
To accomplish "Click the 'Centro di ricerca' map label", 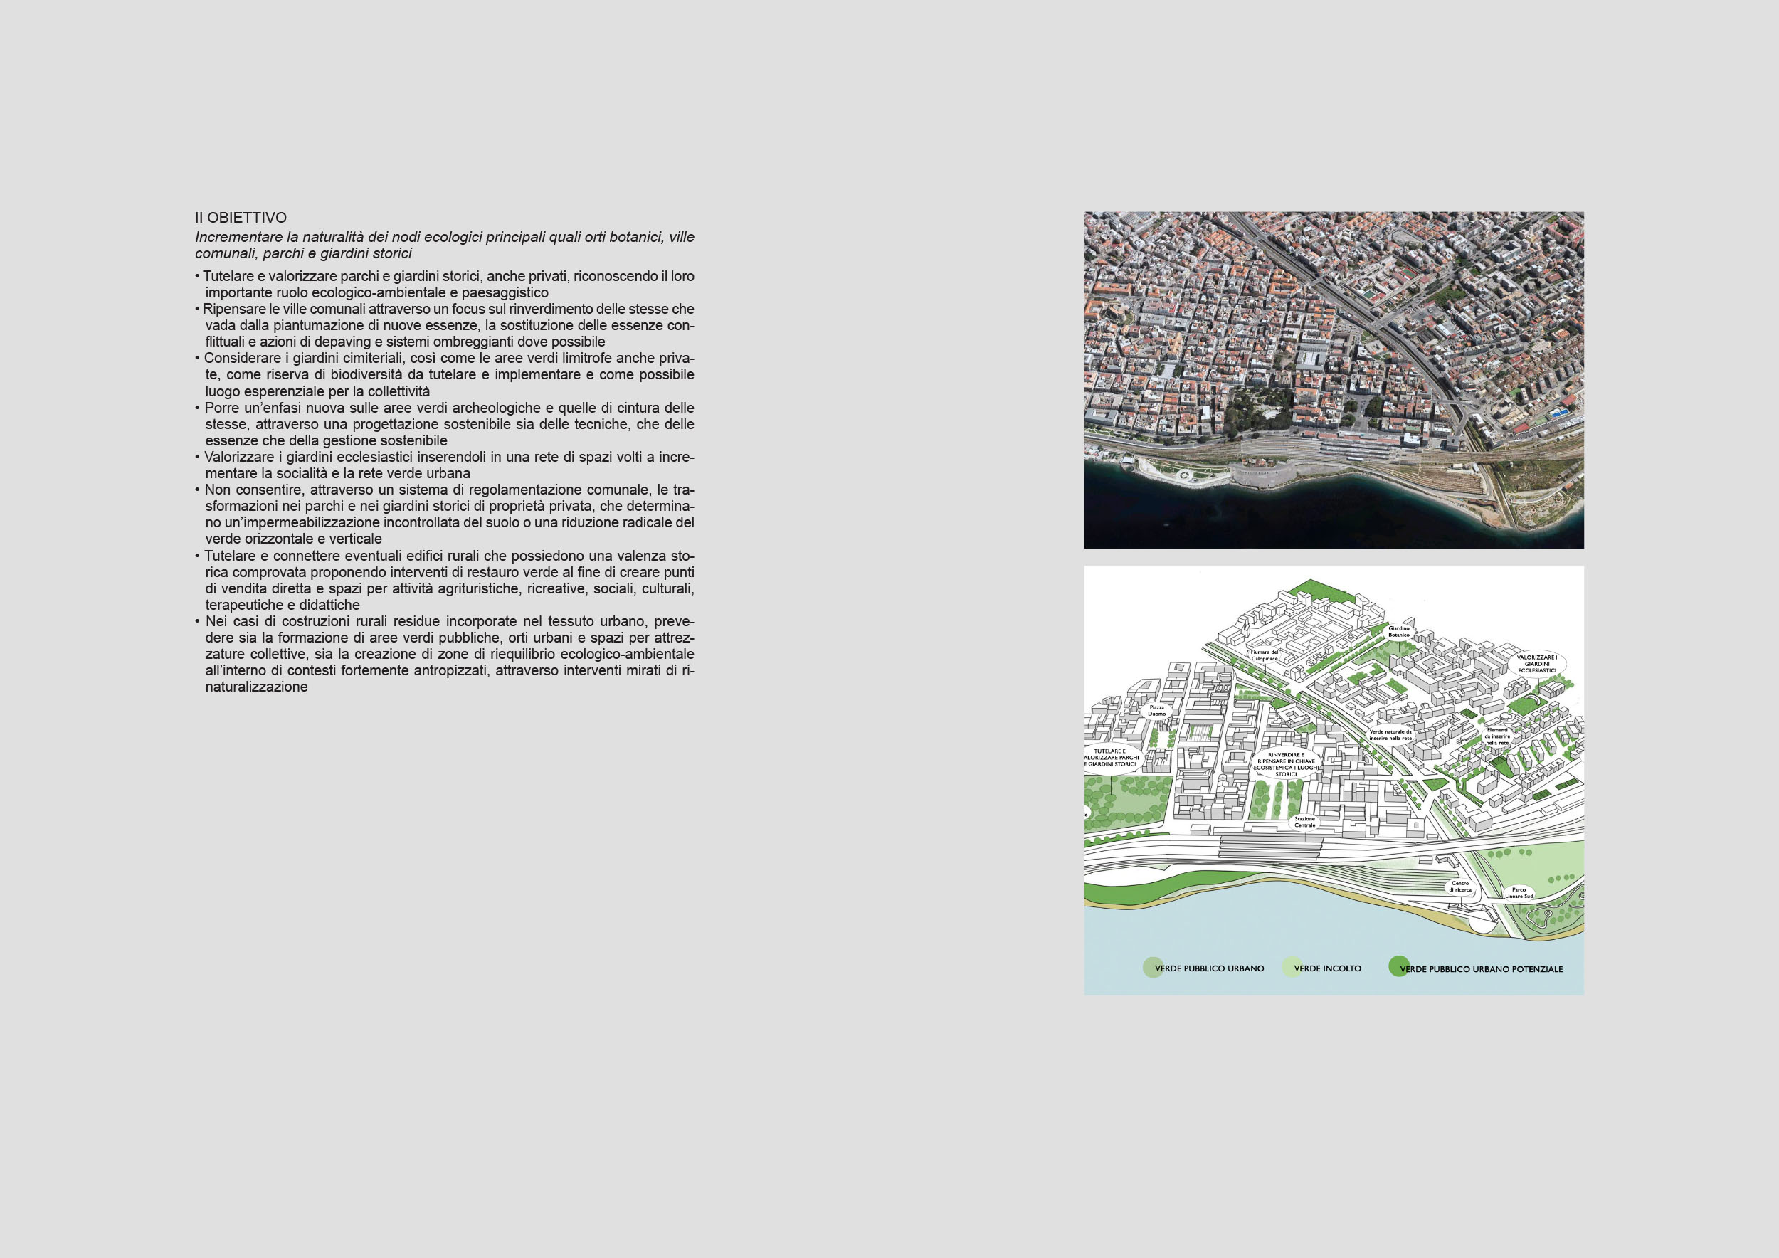I will click(1459, 886).
